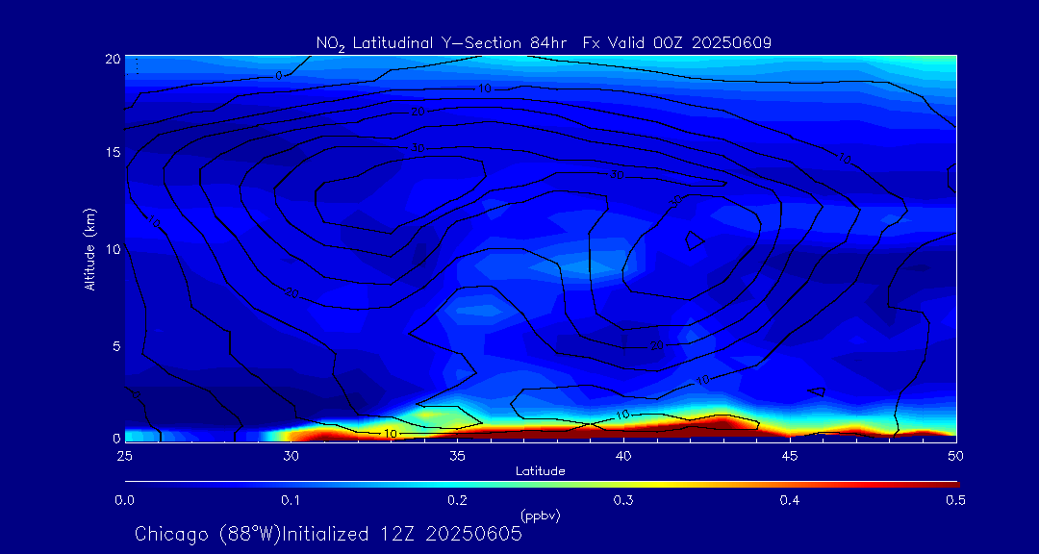Click the color scale value 0.4
Screen dimensions: 1039x554
pyautogui.click(x=791, y=501)
